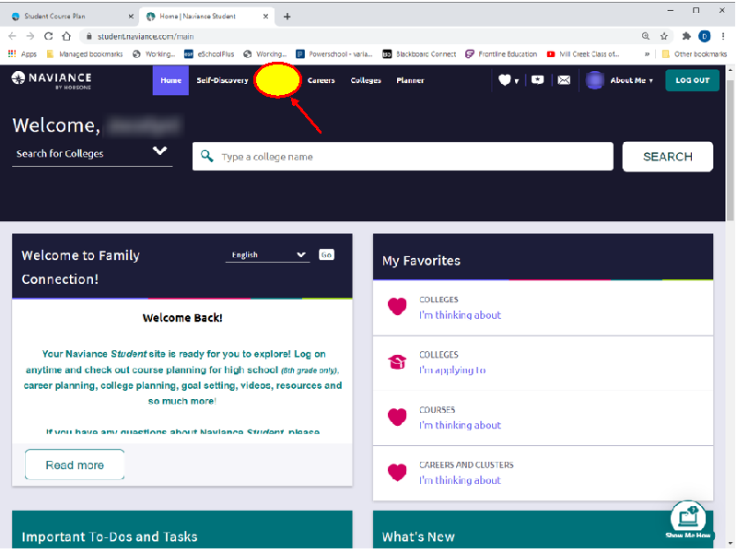737x553 pixels.
Task: Click the Go button beside the language selector
Action: click(x=326, y=255)
